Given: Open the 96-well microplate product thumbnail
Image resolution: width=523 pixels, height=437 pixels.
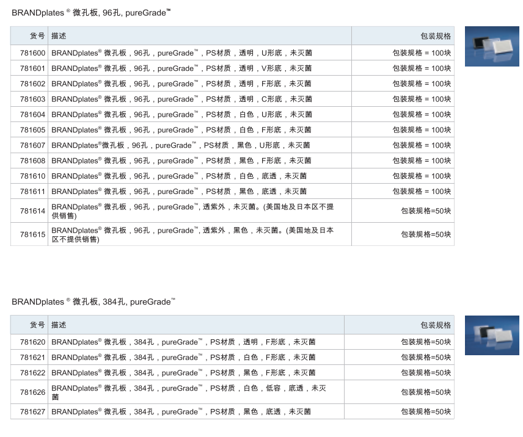Looking at the screenshot, I should tap(492, 46).
